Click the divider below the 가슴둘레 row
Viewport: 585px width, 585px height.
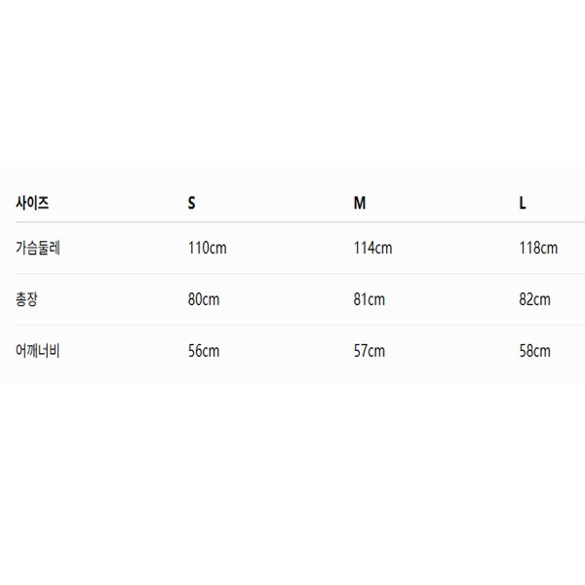click(x=300, y=273)
